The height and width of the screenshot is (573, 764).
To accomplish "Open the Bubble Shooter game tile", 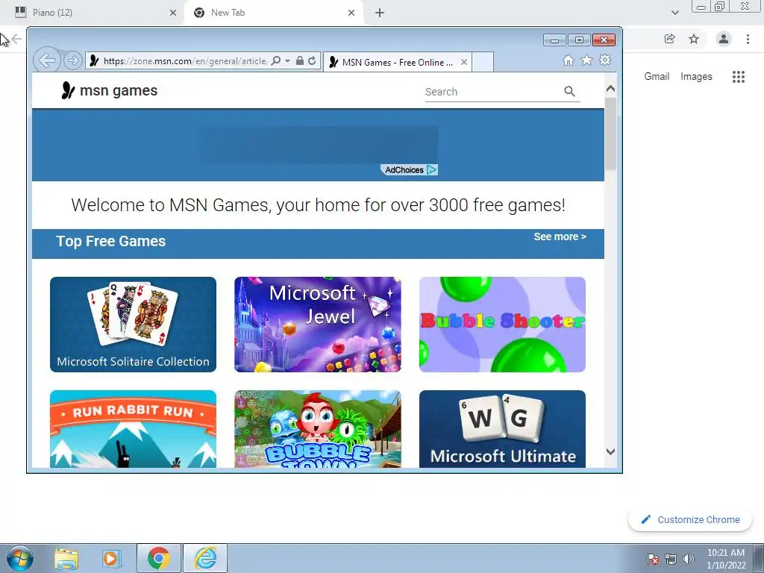I will (502, 325).
